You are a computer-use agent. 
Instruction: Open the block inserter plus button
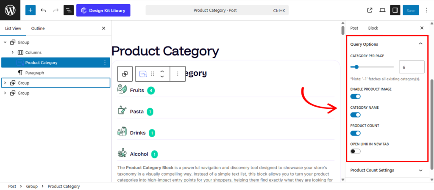(31, 10)
